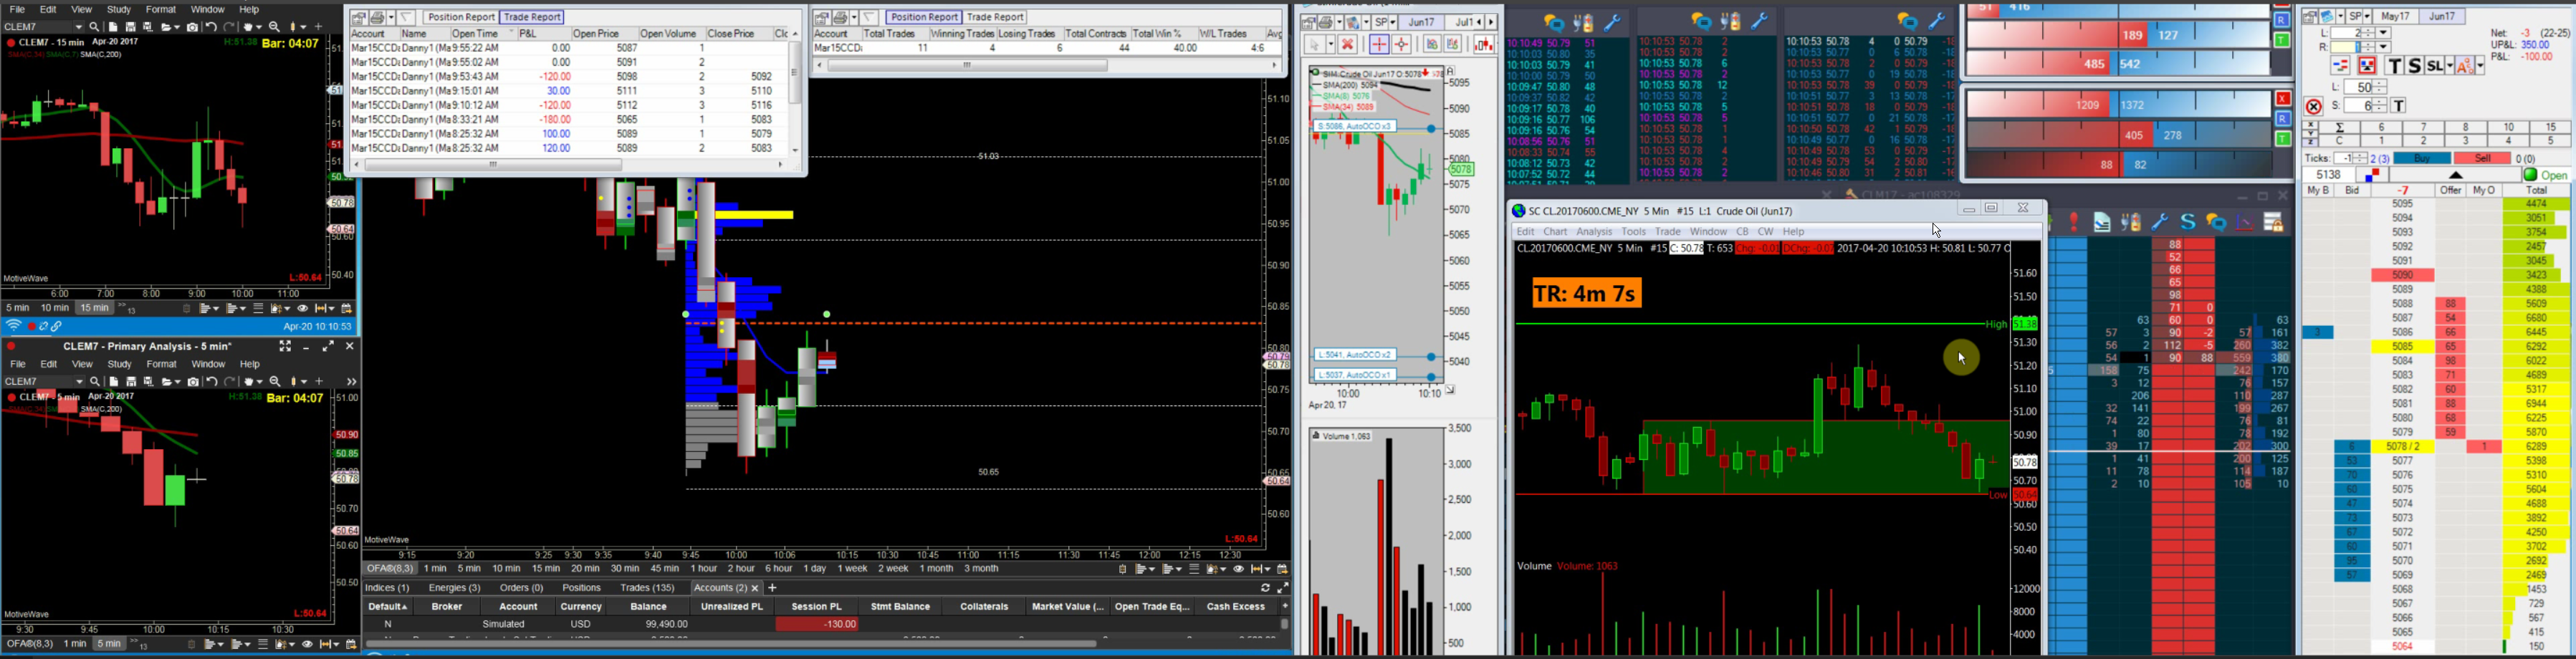2576x659 pixels.
Task: Click the new document icon in Primary Analysis 5 min toolbar
Action: pos(114,382)
